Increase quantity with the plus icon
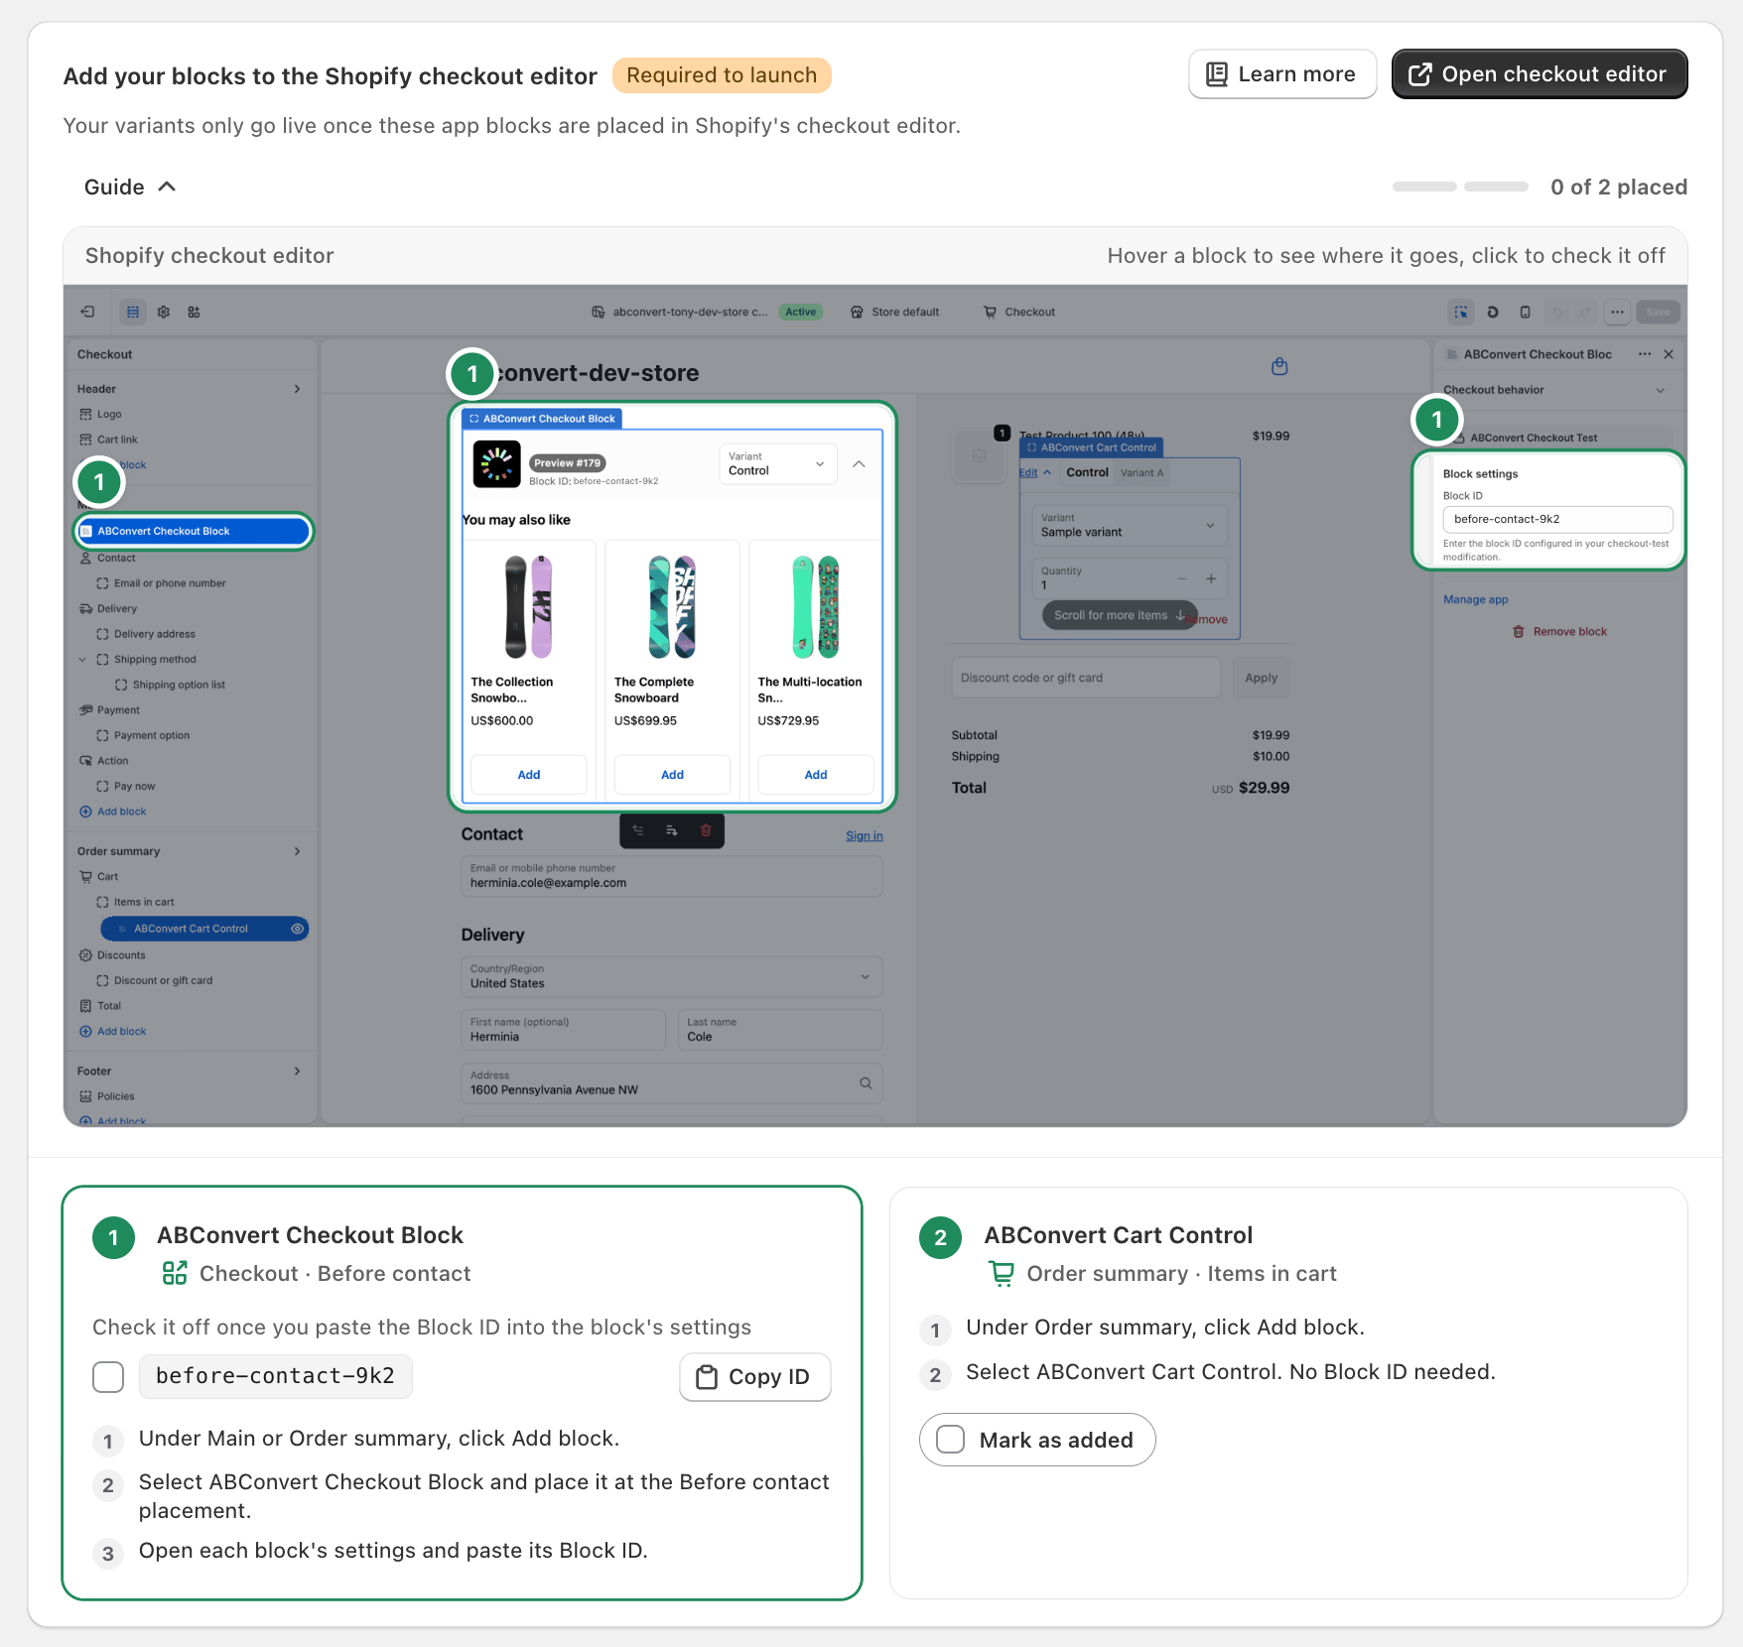The height and width of the screenshot is (1647, 1743). [x=1211, y=578]
